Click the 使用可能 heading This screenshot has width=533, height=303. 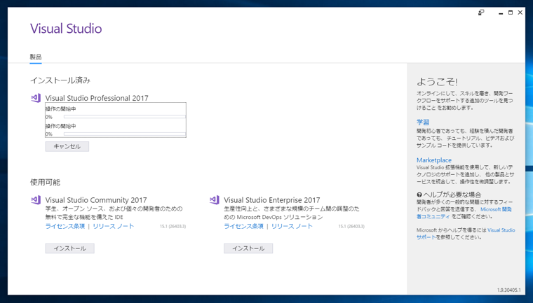(45, 182)
